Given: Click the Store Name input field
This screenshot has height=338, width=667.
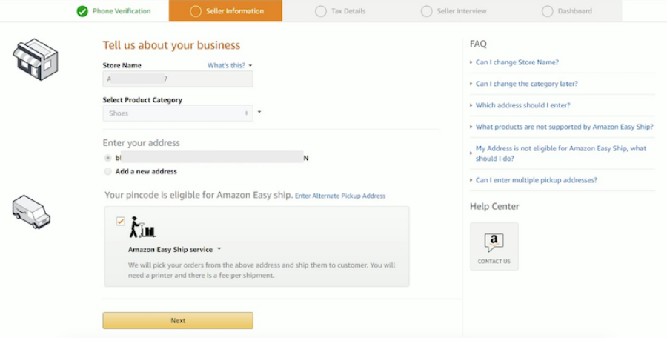Looking at the screenshot, I should coord(178,79).
